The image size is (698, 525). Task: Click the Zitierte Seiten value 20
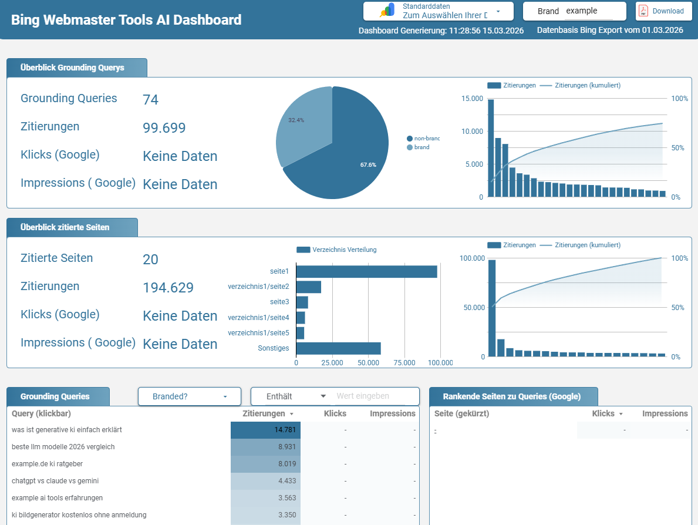[150, 260]
